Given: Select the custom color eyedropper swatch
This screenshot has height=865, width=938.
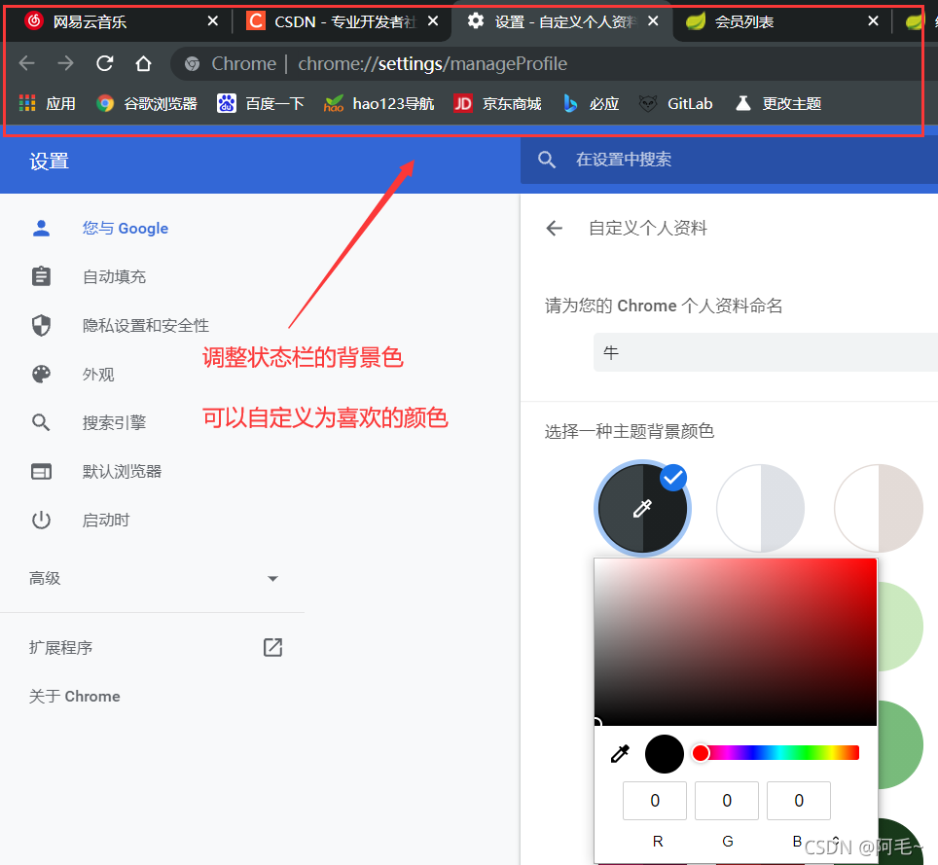Looking at the screenshot, I should click(x=642, y=509).
